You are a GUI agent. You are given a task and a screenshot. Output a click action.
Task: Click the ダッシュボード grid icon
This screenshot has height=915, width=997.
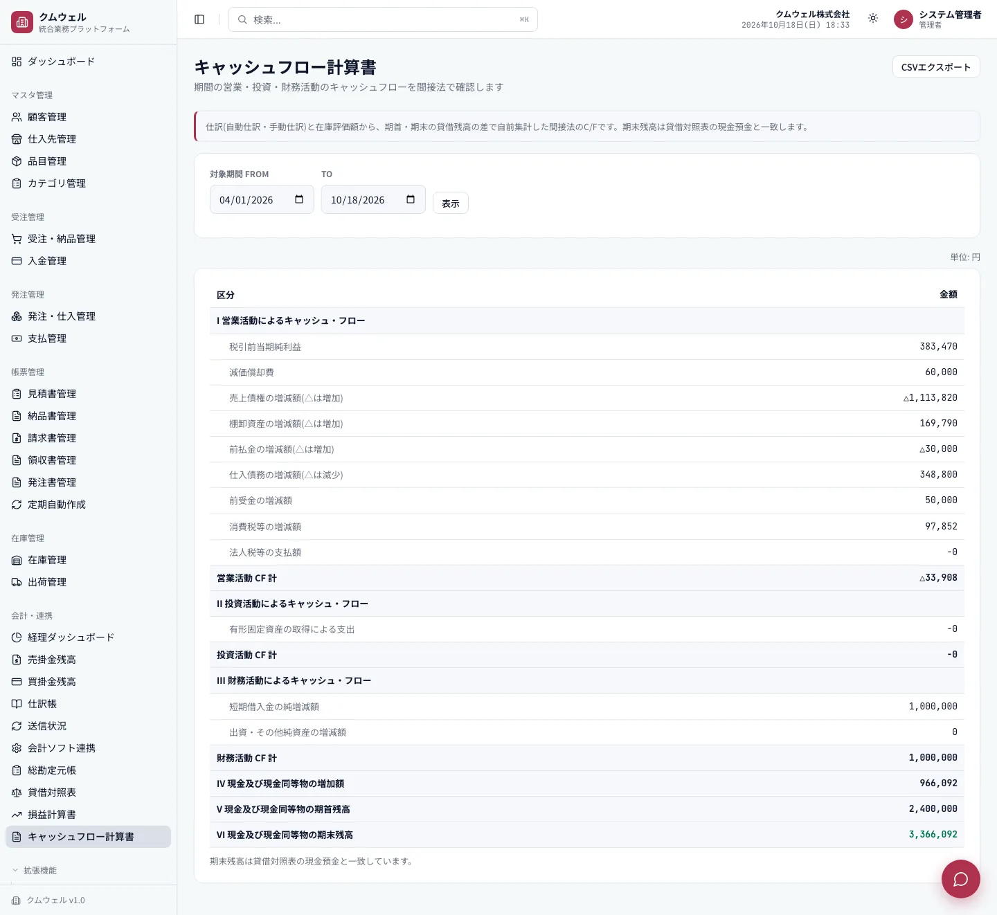click(17, 62)
